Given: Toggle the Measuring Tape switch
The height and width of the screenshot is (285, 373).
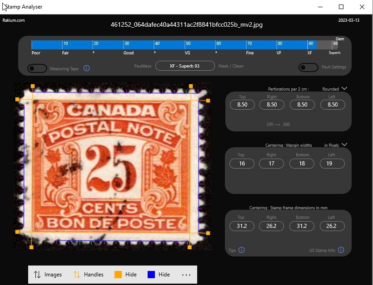Looking at the screenshot, I should (37, 68).
